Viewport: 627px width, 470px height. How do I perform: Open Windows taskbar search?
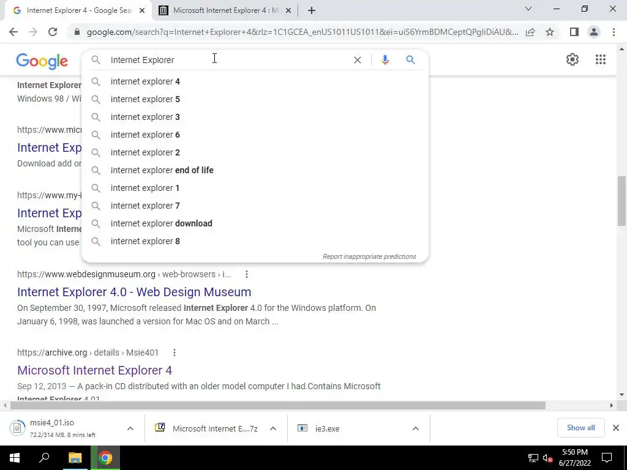click(x=44, y=458)
